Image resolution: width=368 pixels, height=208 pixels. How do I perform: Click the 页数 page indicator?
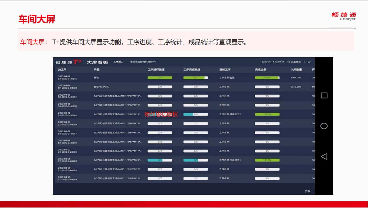pyautogui.click(x=310, y=191)
